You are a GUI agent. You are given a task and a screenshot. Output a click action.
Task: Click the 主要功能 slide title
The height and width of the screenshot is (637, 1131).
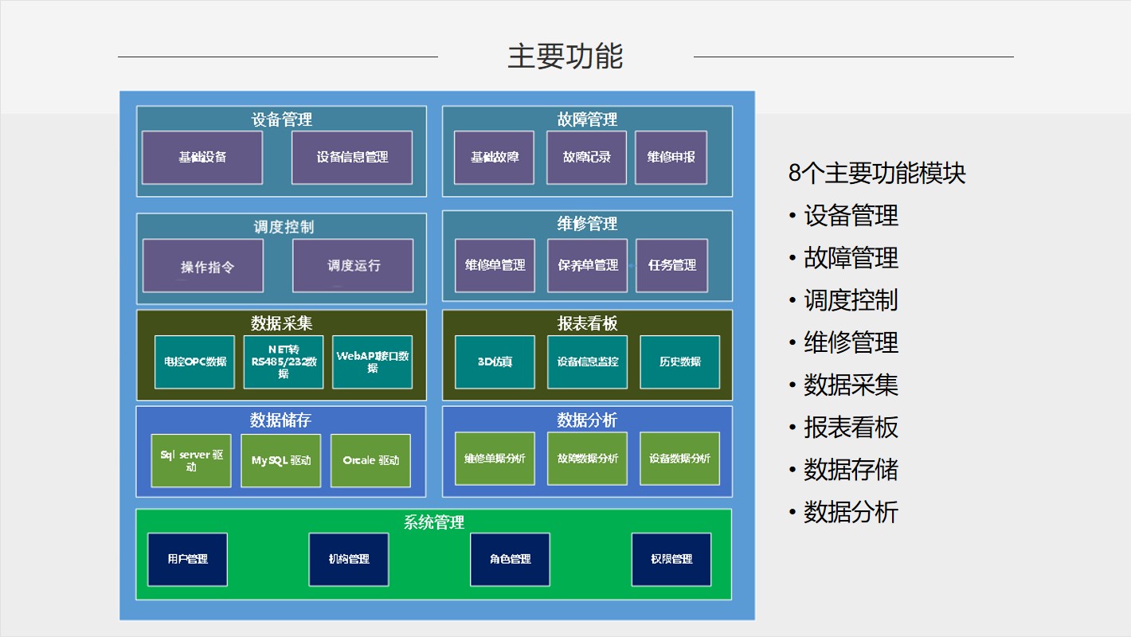click(x=565, y=57)
